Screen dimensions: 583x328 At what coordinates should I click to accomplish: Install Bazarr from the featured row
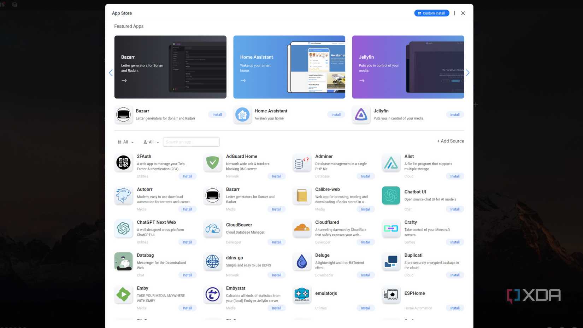[217, 115]
